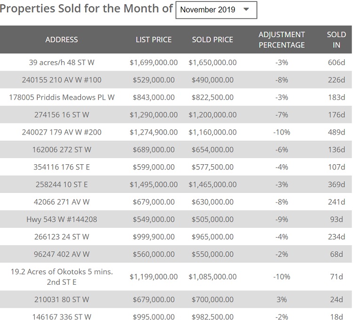The width and height of the screenshot is (353, 320).
Task: Select the 274156 16 ST W row
Action: 62,115
